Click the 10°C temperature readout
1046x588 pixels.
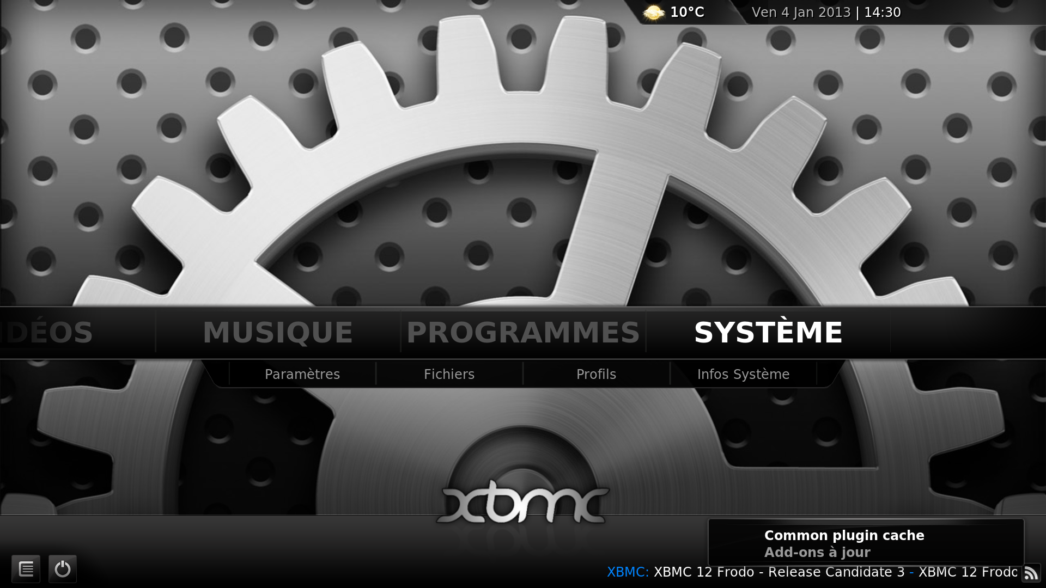tap(687, 13)
